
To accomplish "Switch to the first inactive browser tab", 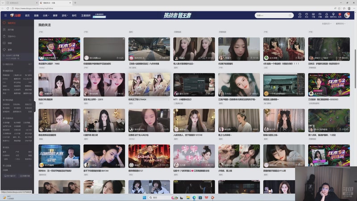I will (x=21, y=3).
